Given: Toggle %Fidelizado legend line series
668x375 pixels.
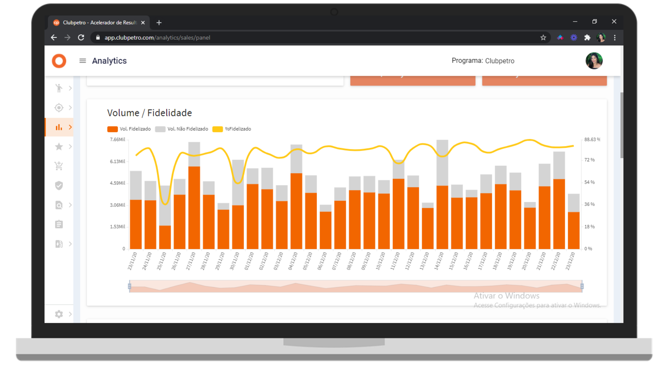Looking at the screenshot, I should coord(232,129).
